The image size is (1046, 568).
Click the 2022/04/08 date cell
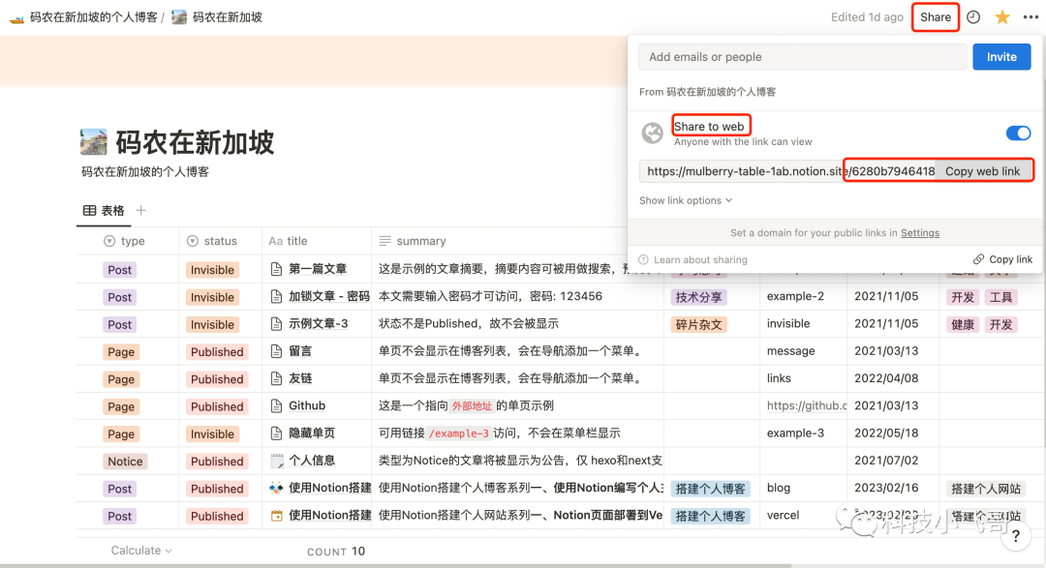(886, 378)
